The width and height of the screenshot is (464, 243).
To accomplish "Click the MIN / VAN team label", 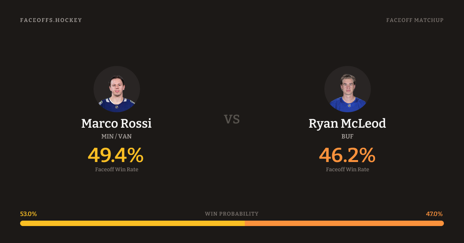I will 116,136.
